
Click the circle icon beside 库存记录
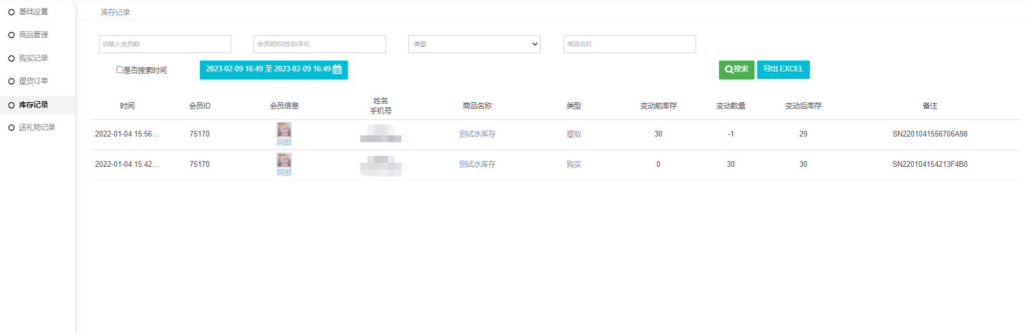11,105
